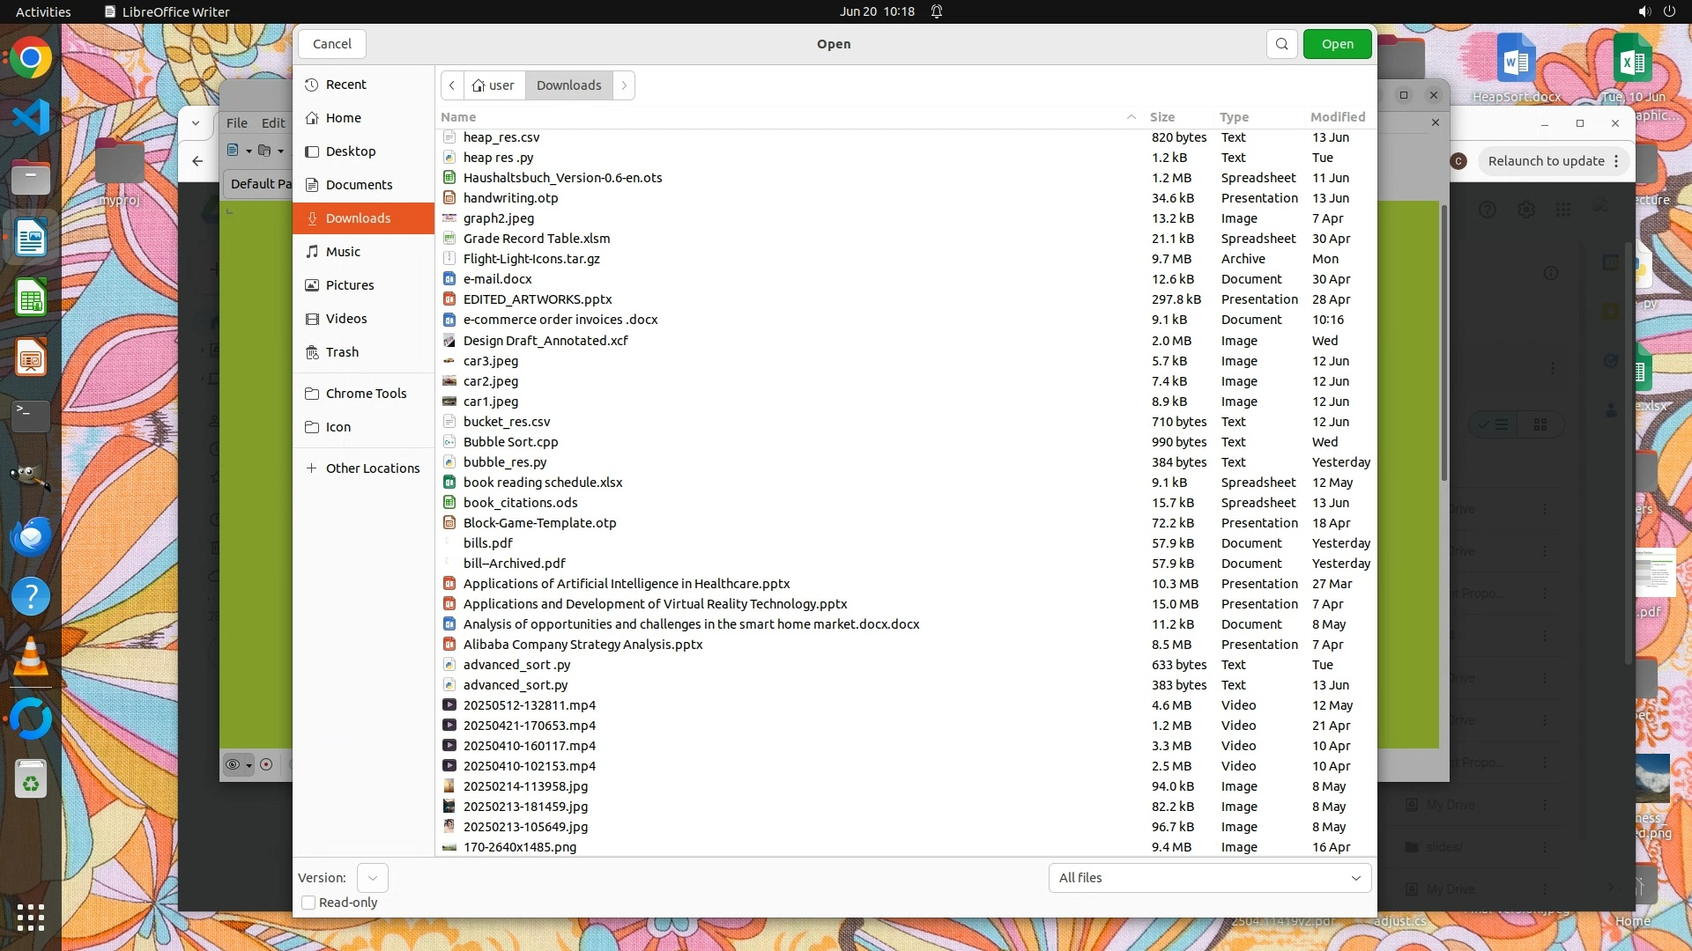Enable the Read-only checkbox
The height and width of the screenshot is (951, 1692).
(x=308, y=903)
